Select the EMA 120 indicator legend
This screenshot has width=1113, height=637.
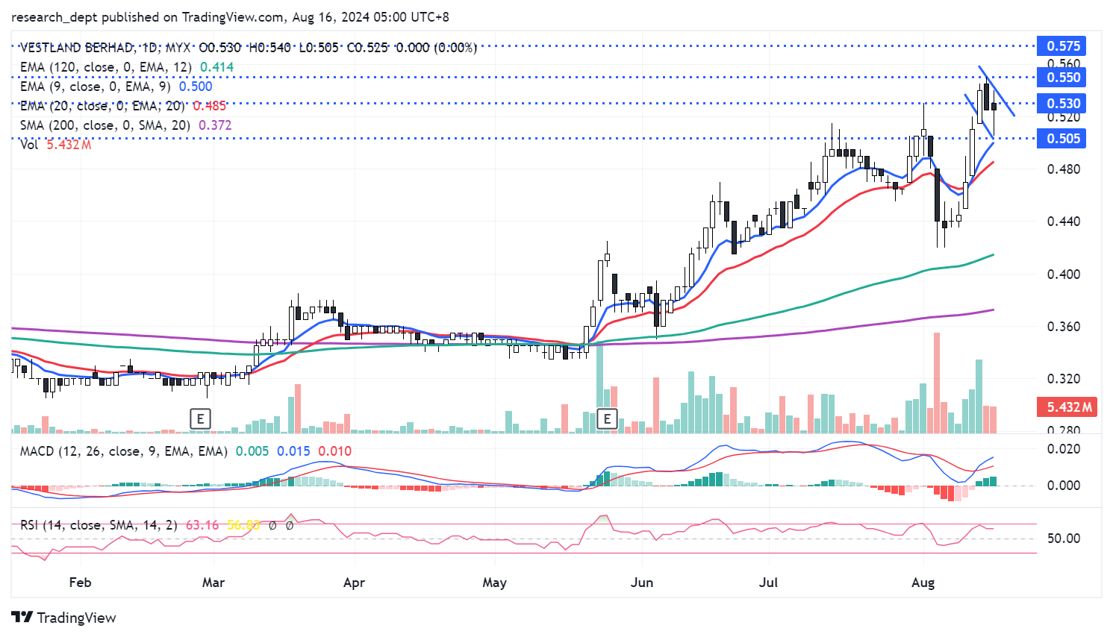tap(105, 67)
